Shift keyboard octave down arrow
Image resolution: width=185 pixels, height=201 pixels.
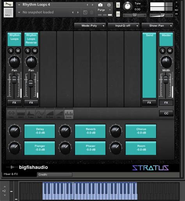[x=5, y=195]
